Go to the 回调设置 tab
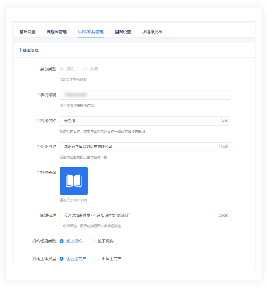Image resolution: width=267 pixels, height=291 pixels. 123,32
